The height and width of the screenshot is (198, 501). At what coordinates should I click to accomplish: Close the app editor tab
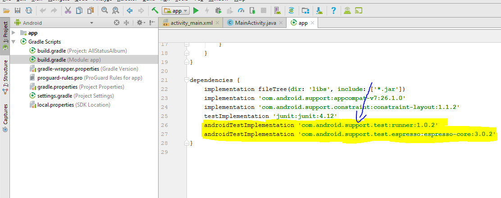tap(313, 23)
